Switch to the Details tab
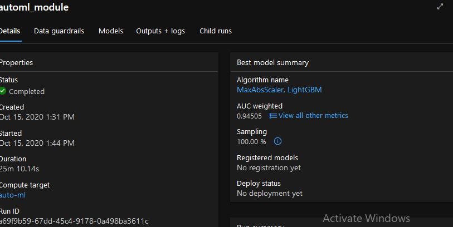Image resolution: width=453 pixels, height=227 pixels. point(10,31)
